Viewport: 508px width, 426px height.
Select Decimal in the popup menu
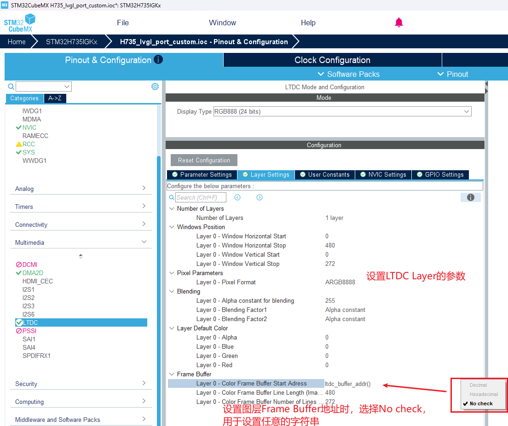click(x=478, y=385)
